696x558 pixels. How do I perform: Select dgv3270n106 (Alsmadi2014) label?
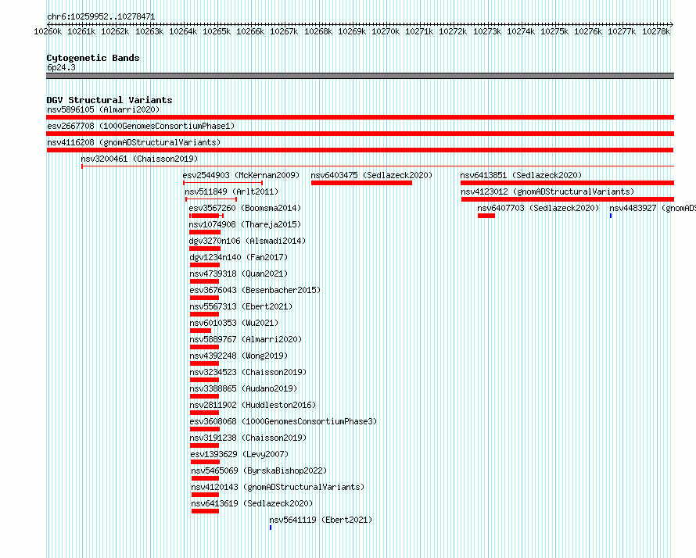pos(247,241)
